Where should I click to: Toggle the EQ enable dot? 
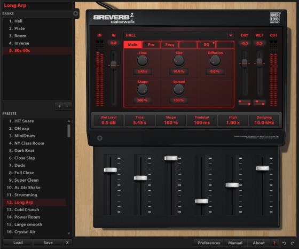(x=214, y=43)
